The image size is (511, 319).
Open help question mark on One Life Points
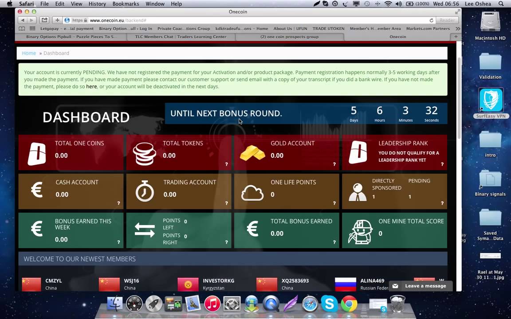point(334,203)
